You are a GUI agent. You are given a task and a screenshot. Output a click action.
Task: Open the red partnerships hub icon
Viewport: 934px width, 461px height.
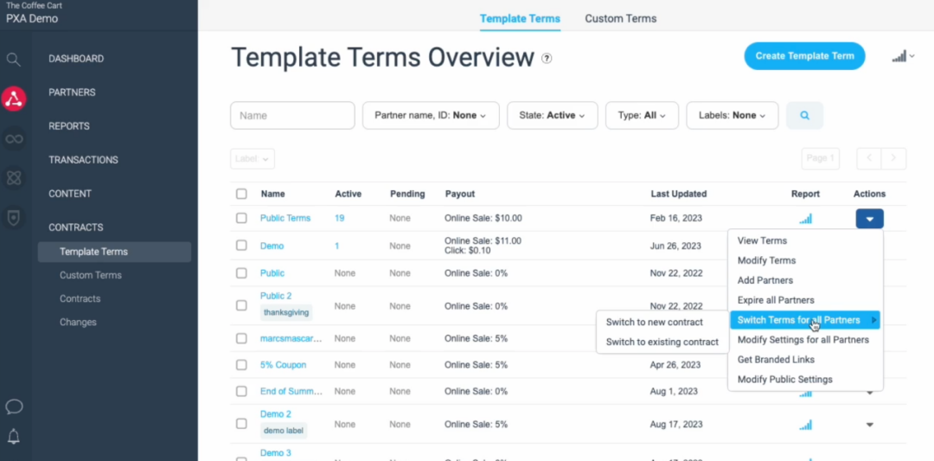[x=14, y=99]
